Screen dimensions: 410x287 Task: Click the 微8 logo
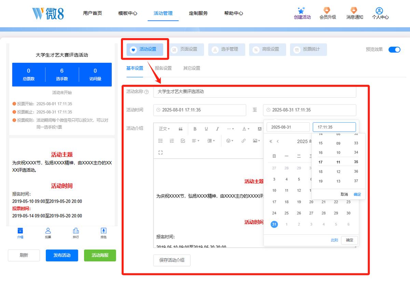(x=48, y=13)
